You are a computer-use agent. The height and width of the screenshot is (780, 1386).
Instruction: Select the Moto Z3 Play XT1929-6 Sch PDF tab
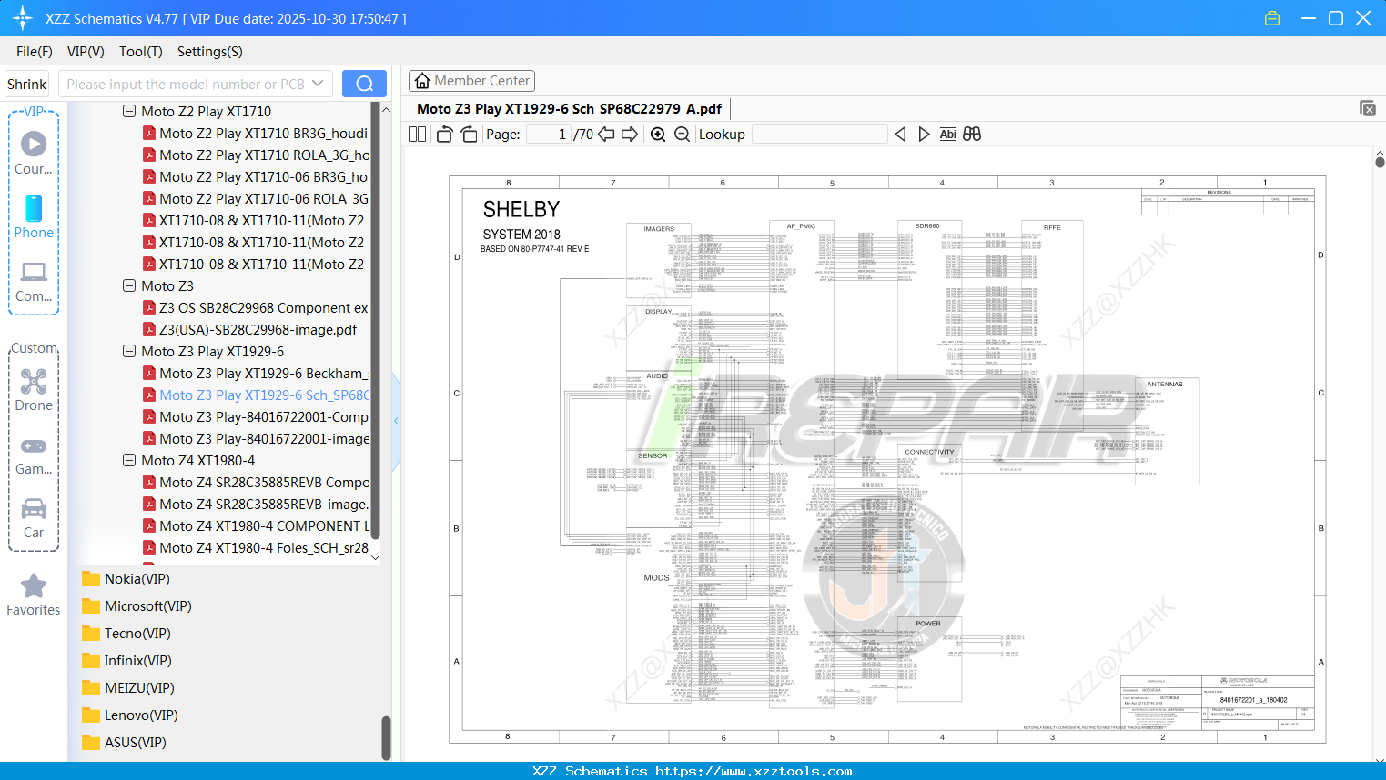tap(569, 109)
